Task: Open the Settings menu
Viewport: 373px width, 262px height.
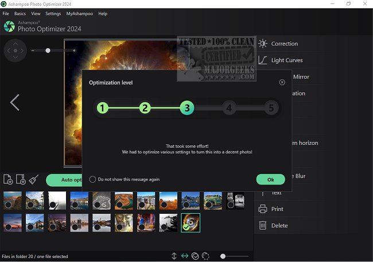Action: tap(53, 14)
